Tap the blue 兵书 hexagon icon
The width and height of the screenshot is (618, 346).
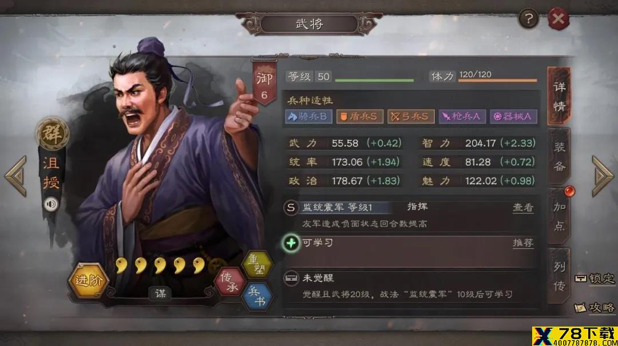click(x=257, y=296)
